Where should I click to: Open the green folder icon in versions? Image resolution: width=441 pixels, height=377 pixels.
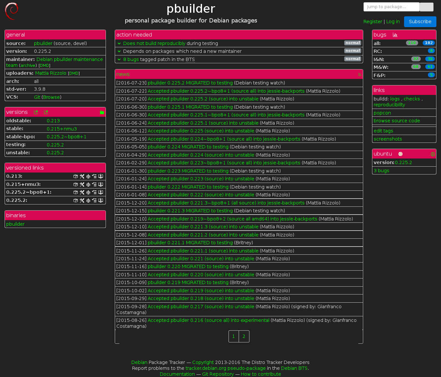102,112
